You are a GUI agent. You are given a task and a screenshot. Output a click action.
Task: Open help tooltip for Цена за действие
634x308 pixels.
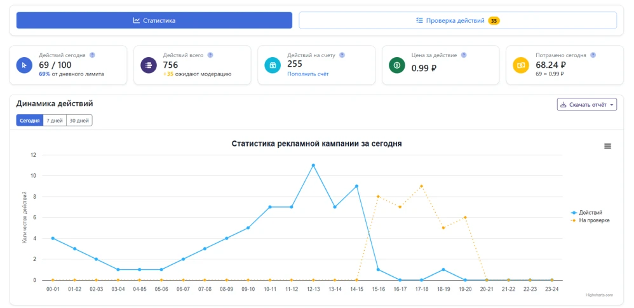(464, 55)
